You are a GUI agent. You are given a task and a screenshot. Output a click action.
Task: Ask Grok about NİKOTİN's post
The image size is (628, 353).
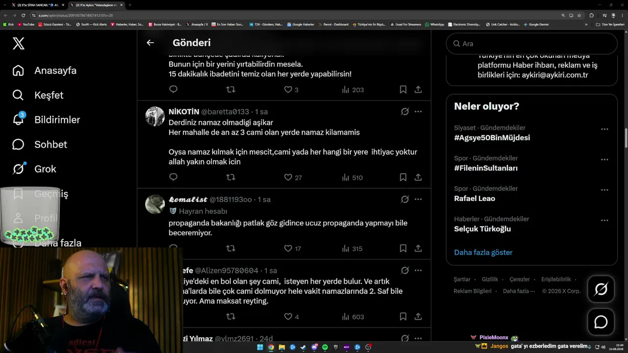(405, 111)
